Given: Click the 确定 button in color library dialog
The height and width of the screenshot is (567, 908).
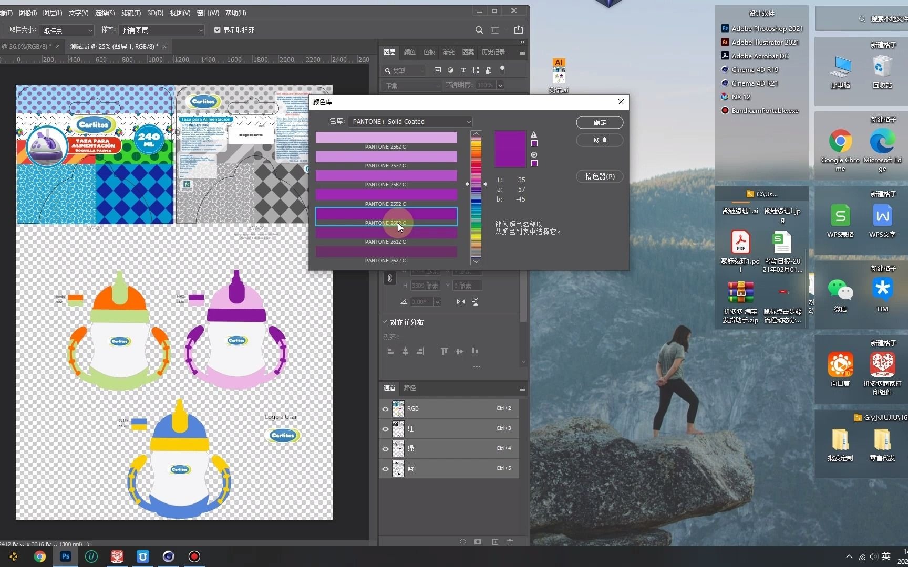Looking at the screenshot, I should (600, 122).
